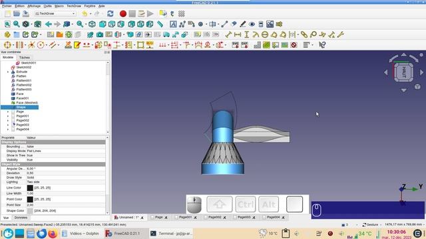This screenshot has height=239, width=426.
Task: Click the camera Active View icon
Action: [100, 35]
